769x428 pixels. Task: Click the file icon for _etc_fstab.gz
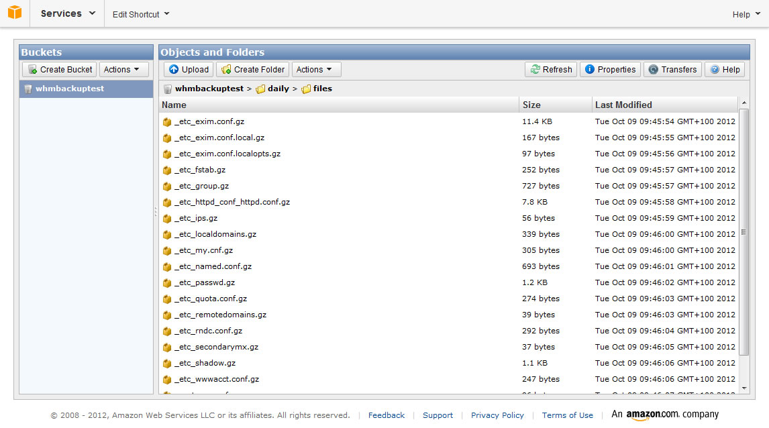coord(167,170)
